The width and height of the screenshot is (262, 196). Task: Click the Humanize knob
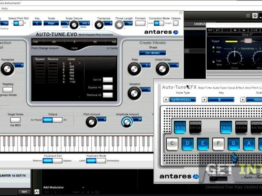(7, 69)
